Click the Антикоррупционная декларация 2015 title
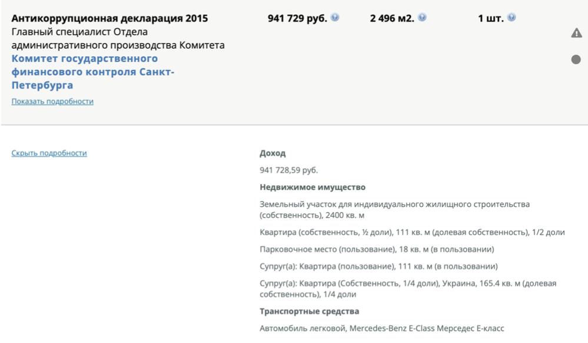The height and width of the screenshot is (343, 588). click(x=109, y=18)
